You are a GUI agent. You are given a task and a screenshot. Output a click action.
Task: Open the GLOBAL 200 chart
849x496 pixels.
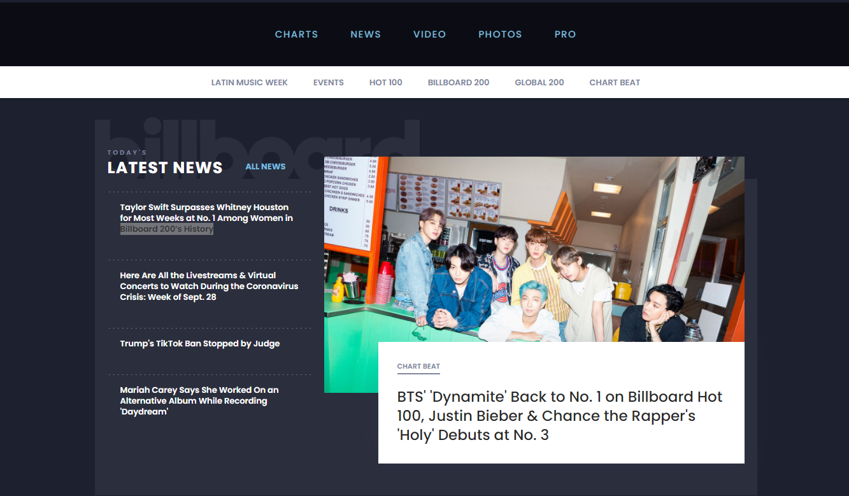click(539, 83)
